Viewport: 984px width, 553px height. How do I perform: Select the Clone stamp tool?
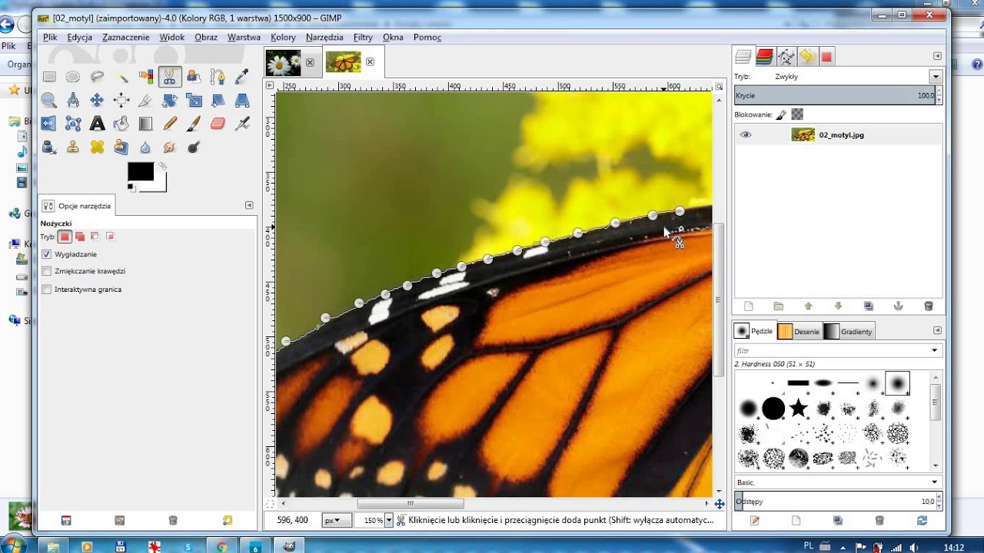(x=73, y=147)
